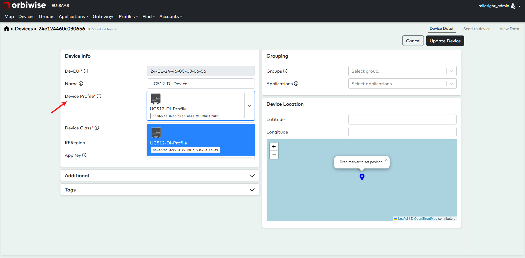Click device image in selected profile box

coord(156,99)
